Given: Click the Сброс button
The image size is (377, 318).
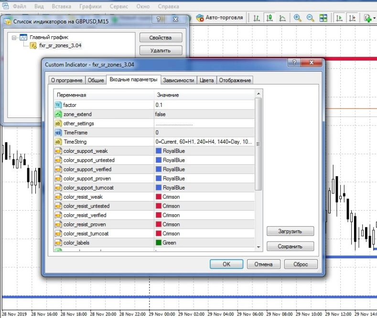Looking at the screenshot, I should [x=301, y=264].
